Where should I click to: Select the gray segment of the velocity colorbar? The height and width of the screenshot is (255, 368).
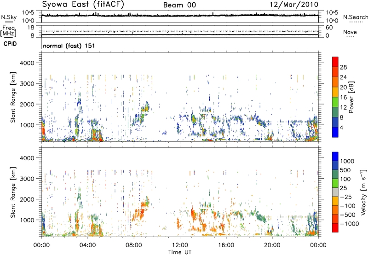(x=335, y=192)
